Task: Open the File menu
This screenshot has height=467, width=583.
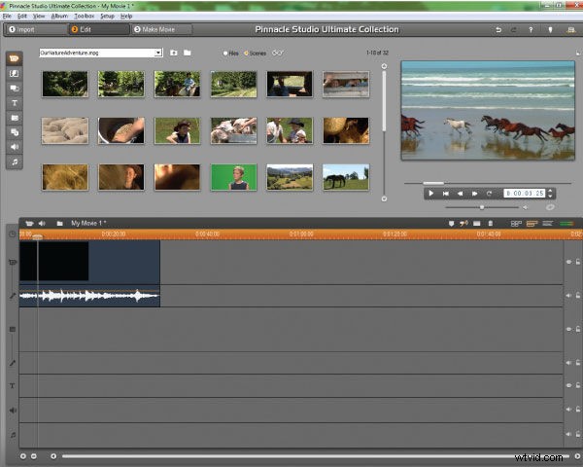Action: (7, 16)
